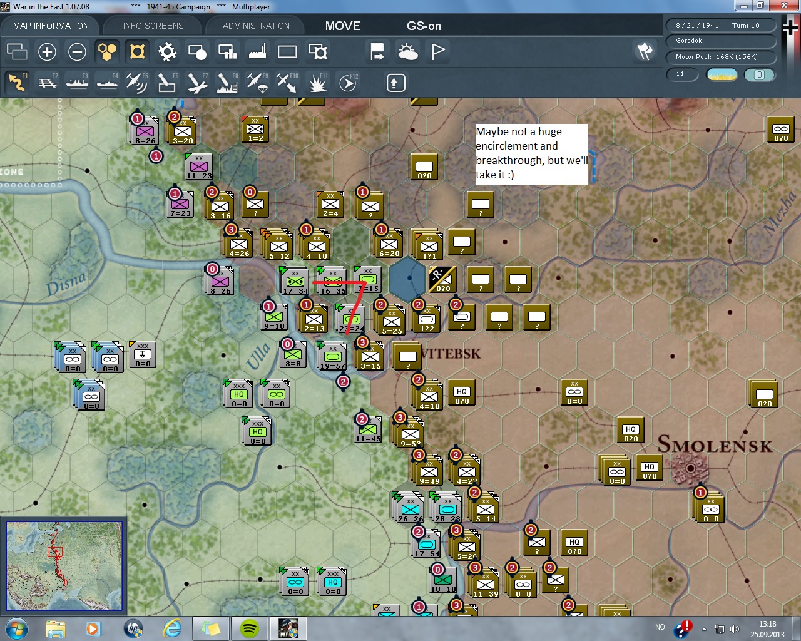Select the Move mode F1 icon
This screenshot has width=801, height=641.
17,83
